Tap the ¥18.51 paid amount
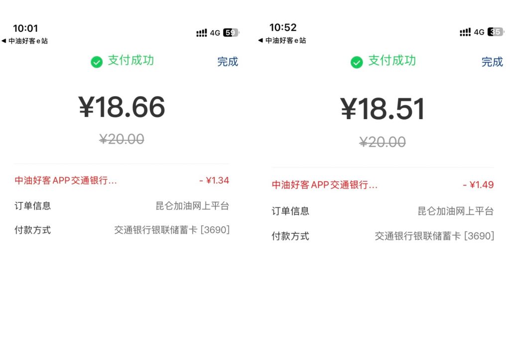510x340 pixels. click(382, 109)
